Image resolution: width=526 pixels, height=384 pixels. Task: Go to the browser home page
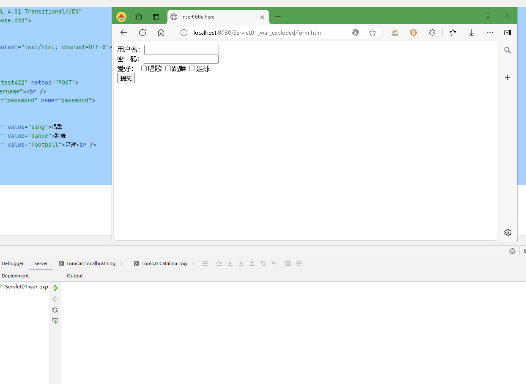click(x=161, y=33)
